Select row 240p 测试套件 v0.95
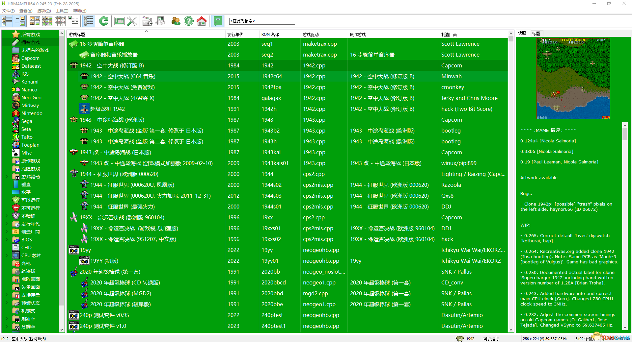The width and height of the screenshot is (632, 342). (288, 315)
